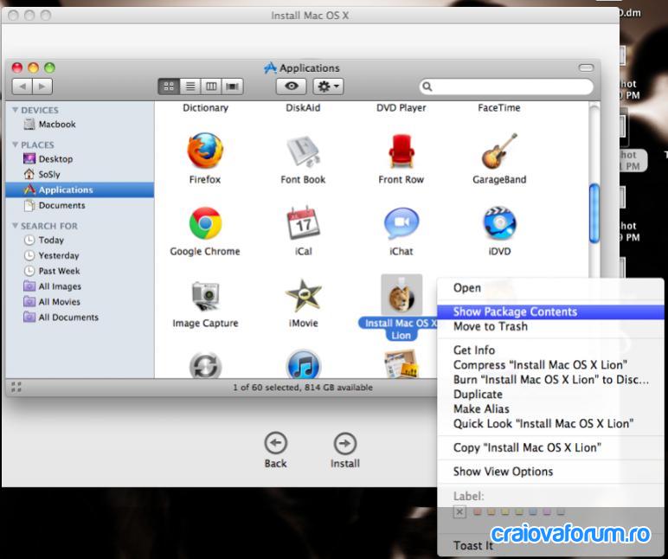
Task: Collapse the DEVICES sidebar section
Action: pos(16,110)
